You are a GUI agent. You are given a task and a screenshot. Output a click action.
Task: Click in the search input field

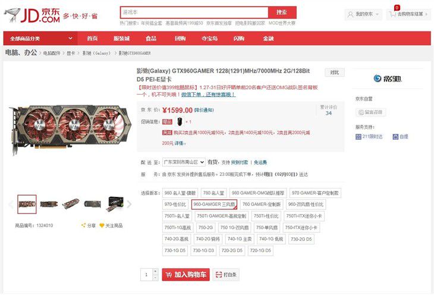(194, 12)
